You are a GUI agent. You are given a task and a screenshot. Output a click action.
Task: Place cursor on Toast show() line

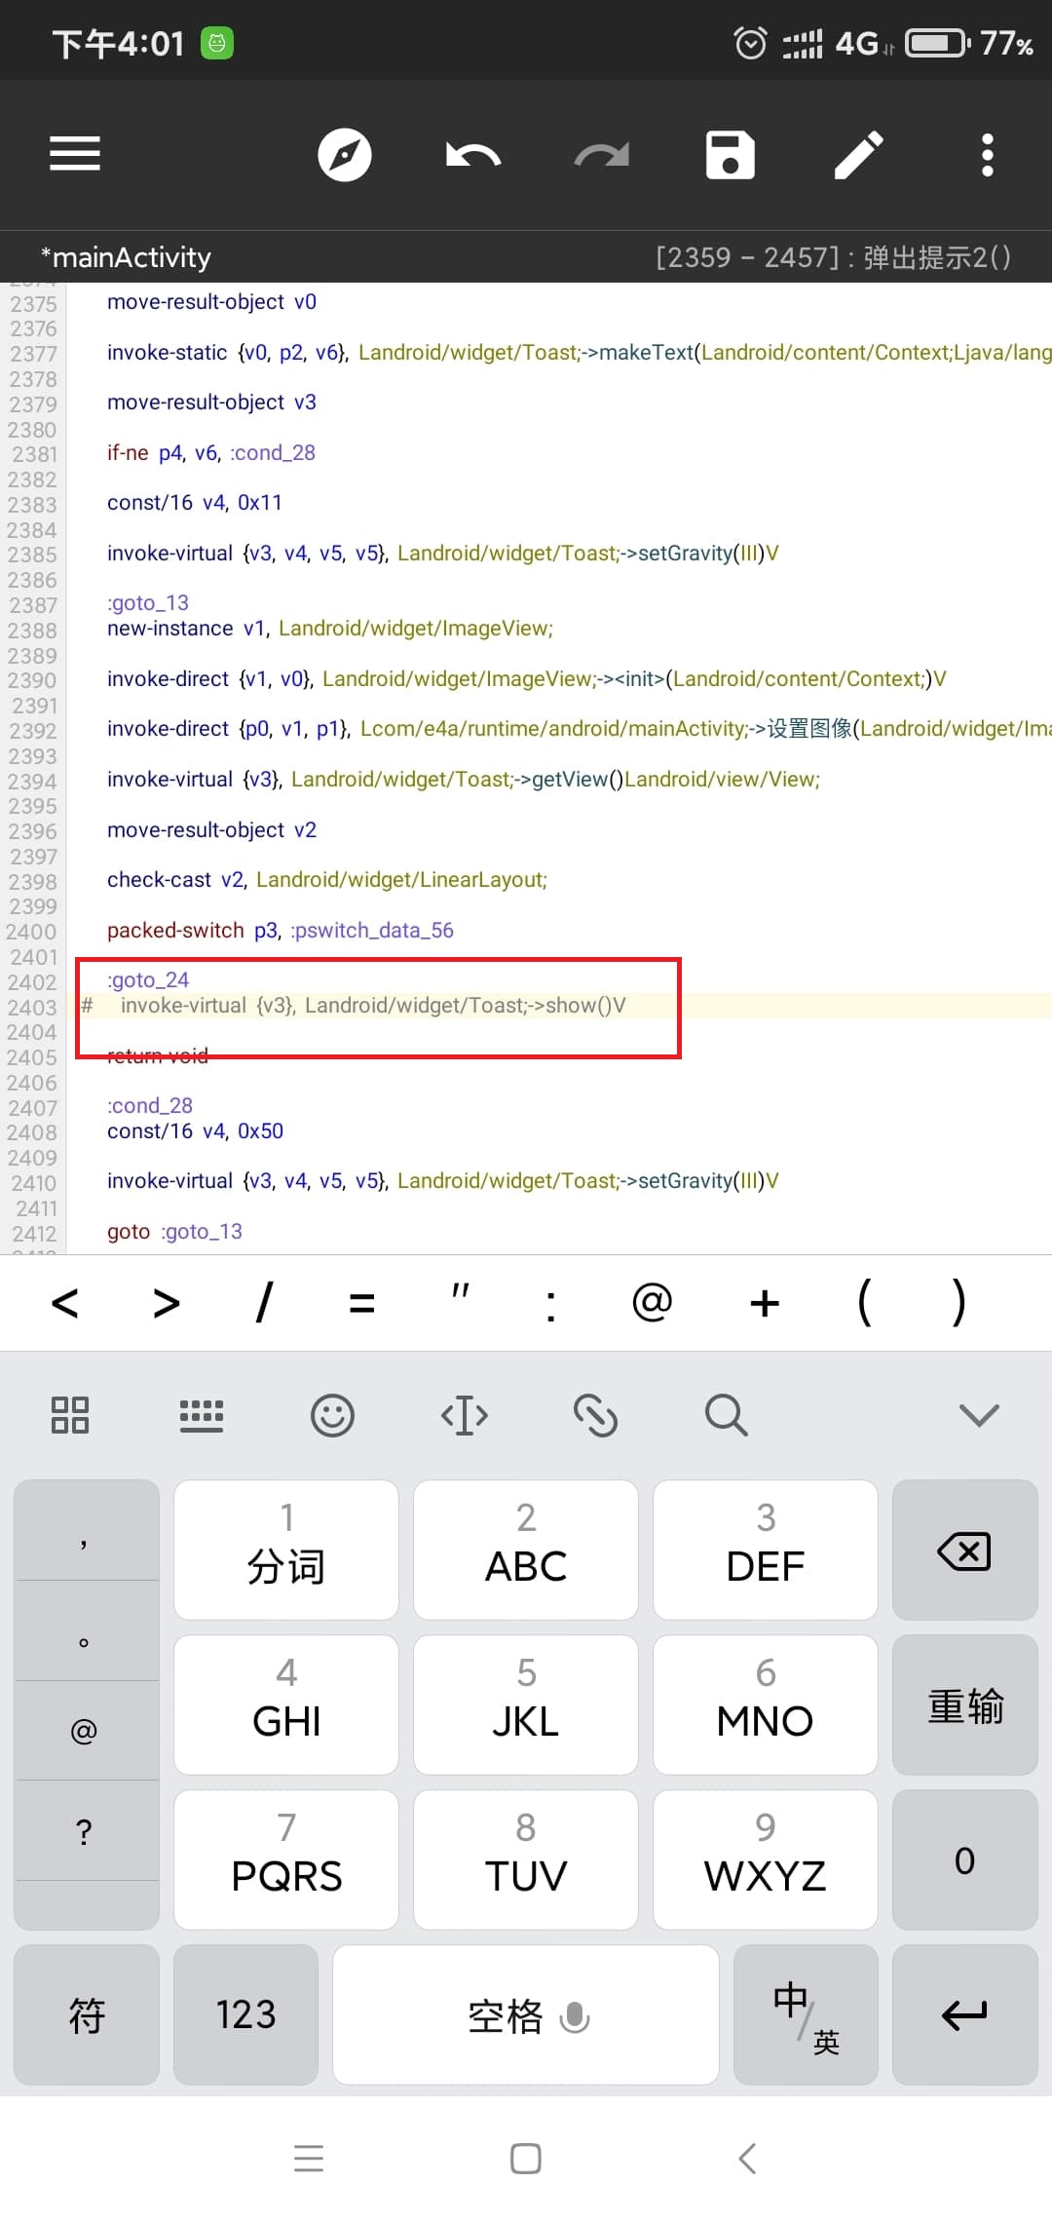[373, 1005]
